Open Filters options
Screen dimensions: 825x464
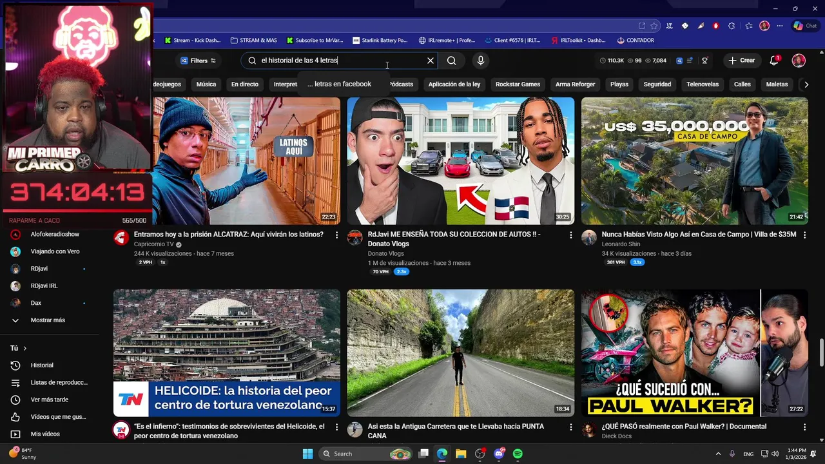coord(198,61)
